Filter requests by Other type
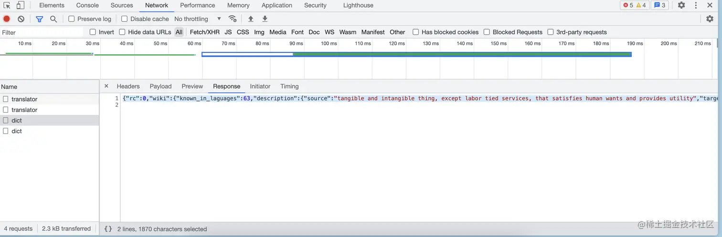 [x=397, y=32]
